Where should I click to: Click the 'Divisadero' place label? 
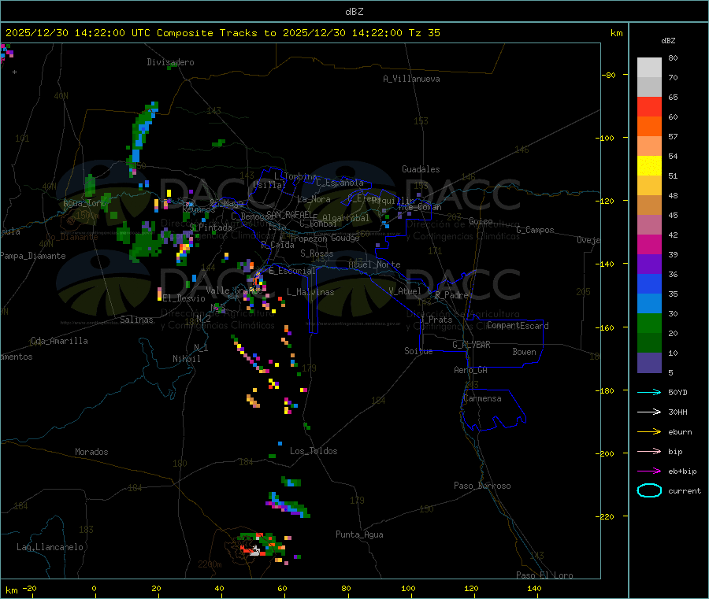click(x=170, y=62)
